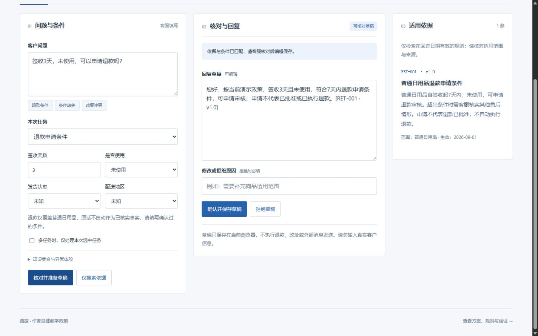
Task: Click the 循据 · 作者自建教学政策 footer text
Action: 44,321
